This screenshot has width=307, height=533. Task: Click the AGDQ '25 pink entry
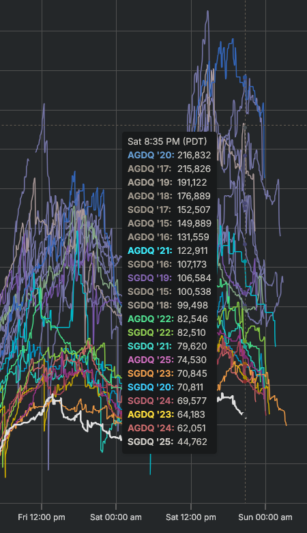pos(167,360)
